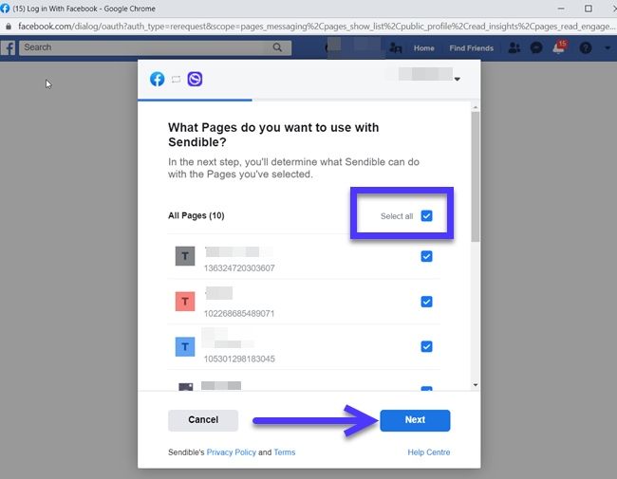Open the account menu arrow in Facebook header

[x=608, y=48]
